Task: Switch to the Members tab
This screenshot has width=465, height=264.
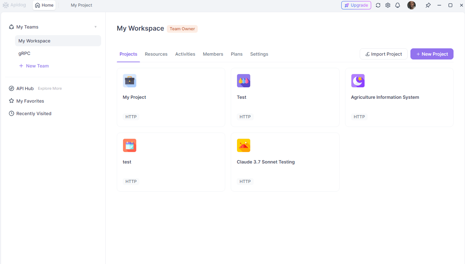Action: tap(213, 54)
